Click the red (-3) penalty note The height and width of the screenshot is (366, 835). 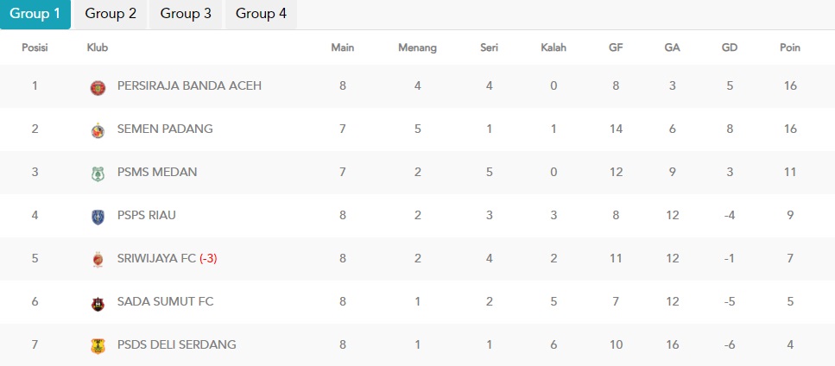click(x=208, y=259)
